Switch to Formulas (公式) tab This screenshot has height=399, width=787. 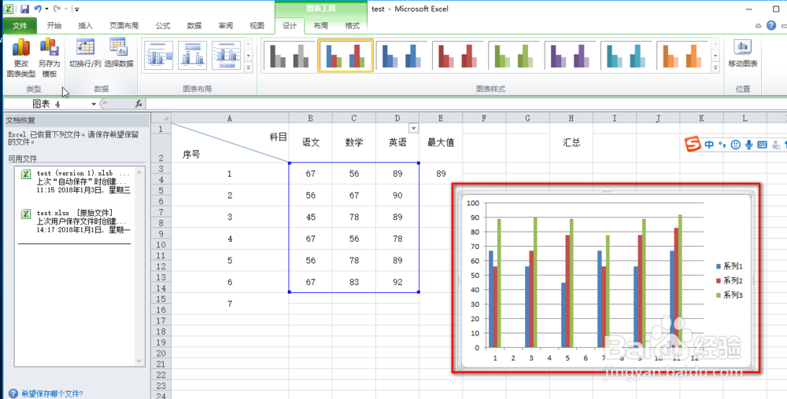tap(163, 26)
